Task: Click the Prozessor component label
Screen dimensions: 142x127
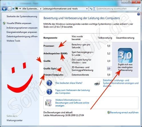Action: click(49, 46)
